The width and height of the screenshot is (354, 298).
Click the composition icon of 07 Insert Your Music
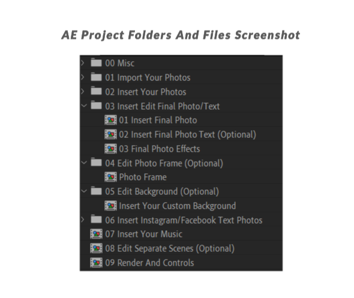[x=96, y=234]
